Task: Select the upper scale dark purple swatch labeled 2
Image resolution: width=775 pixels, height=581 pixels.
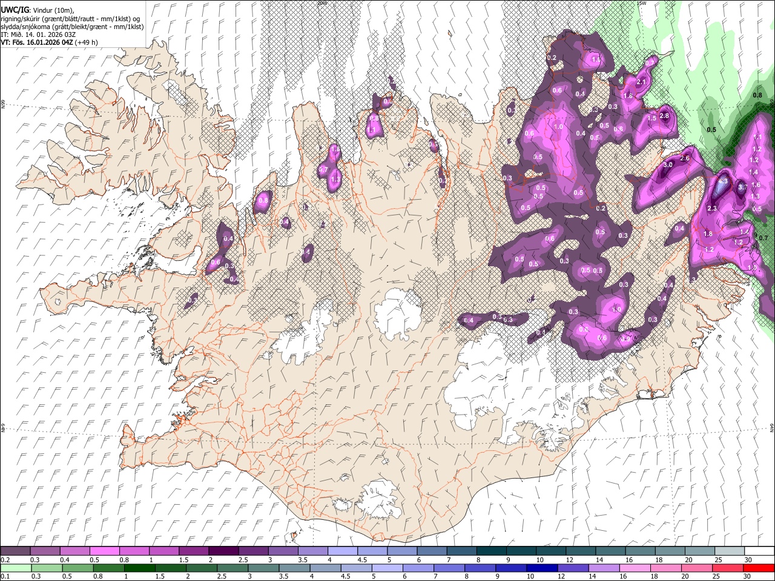Action: pos(223,551)
